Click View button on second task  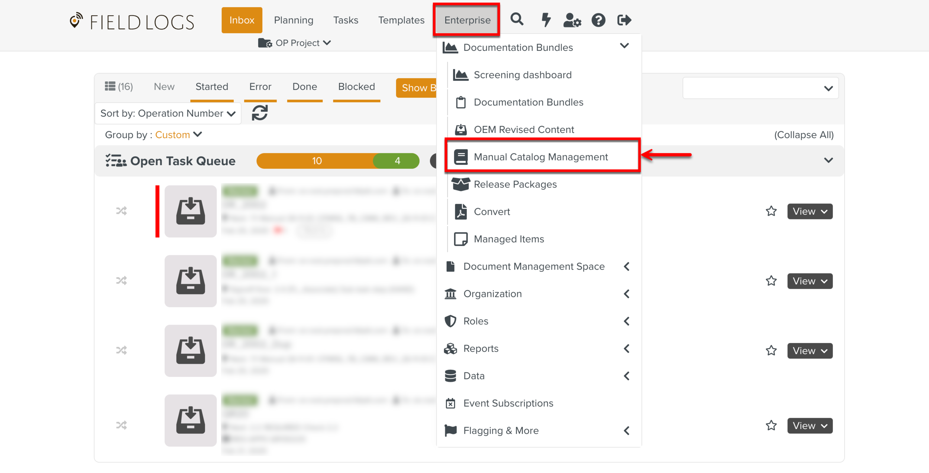coord(809,281)
